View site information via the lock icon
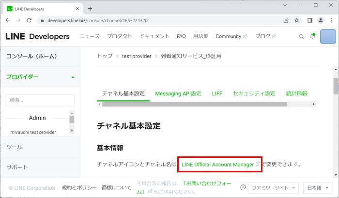This screenshot has width=339, height=198. (x=43, y=20)
